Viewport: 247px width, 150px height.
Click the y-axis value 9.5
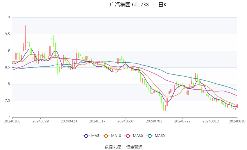pos(7,34)
